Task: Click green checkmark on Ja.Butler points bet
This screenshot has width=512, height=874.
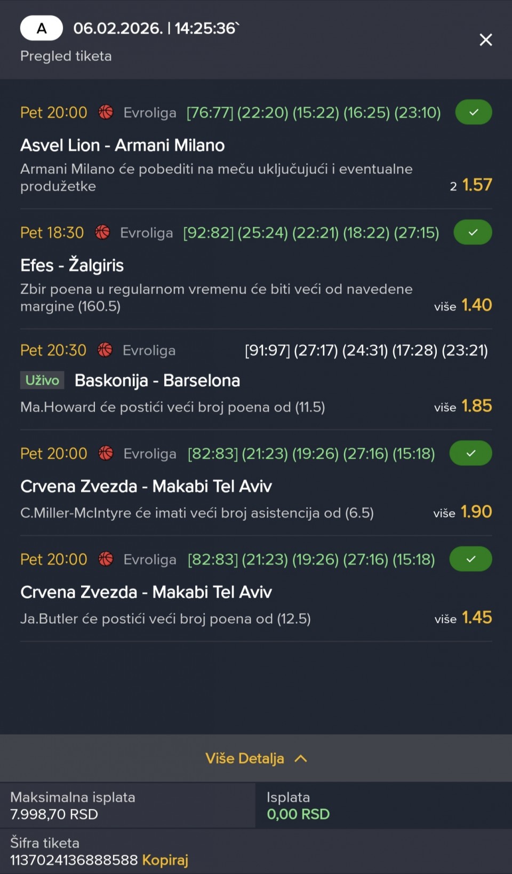Action: coord(470,559)
